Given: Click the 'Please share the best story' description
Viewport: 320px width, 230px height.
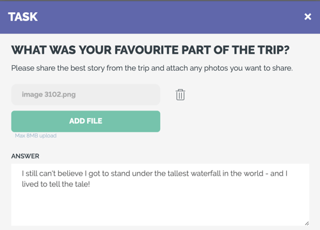Looking at the screenshot, I should point(152,68).
